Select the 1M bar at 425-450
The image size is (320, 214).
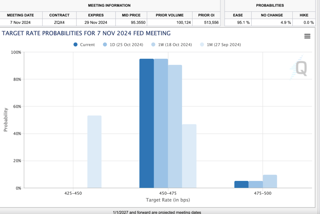click(x=94, y=152)
